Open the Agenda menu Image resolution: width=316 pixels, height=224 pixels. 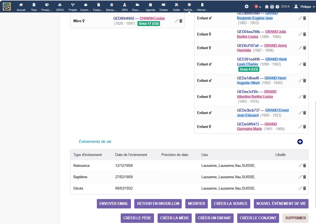(x=150, y=7)
